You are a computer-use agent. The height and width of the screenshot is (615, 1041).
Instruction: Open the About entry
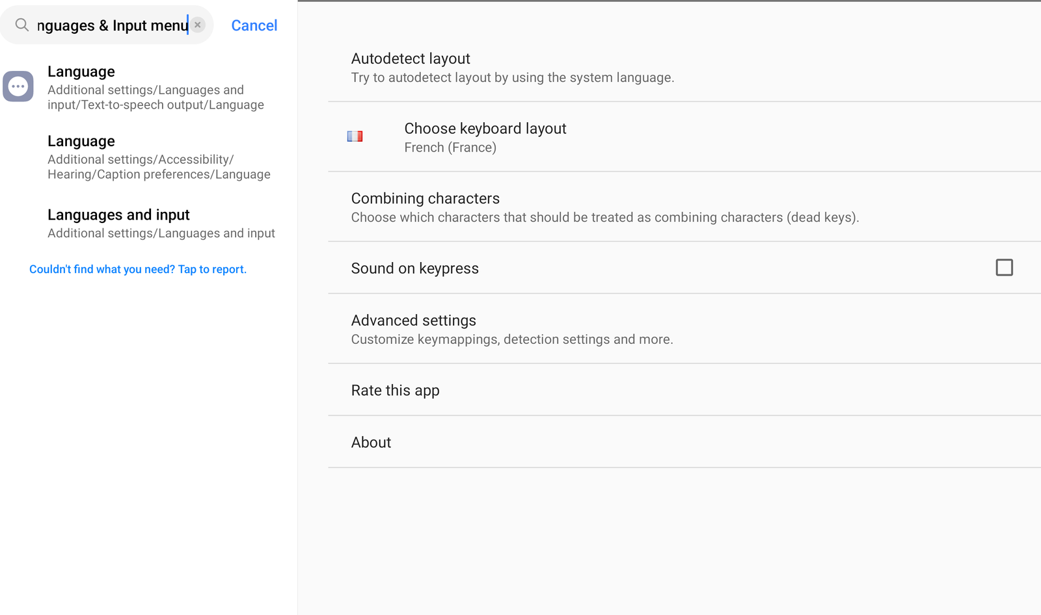tap(372, 442)
